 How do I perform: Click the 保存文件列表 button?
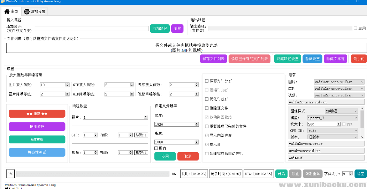point(213,59)
